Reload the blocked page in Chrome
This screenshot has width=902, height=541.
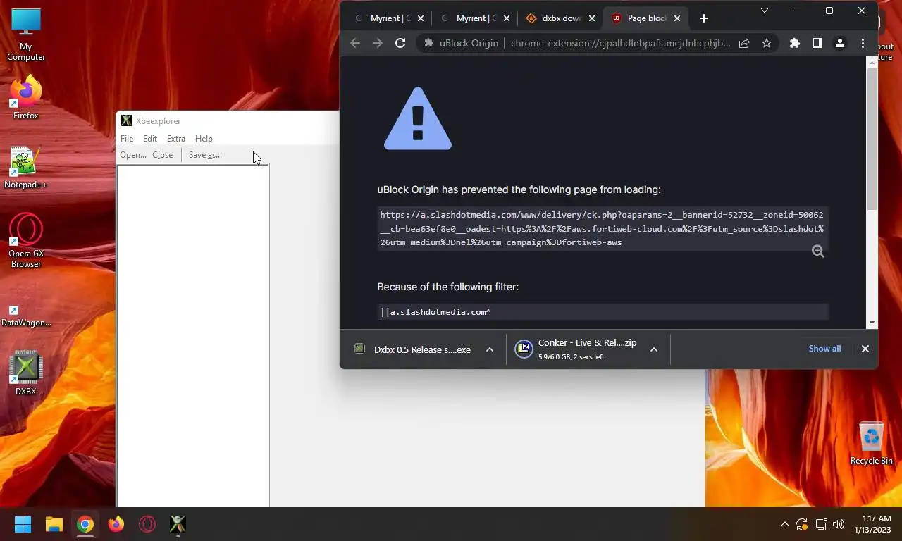pyautogui.click(x=400, y=43)
